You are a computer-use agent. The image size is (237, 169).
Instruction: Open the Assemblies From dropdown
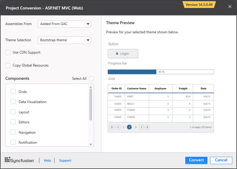pyautogui.click(x=64, y=24)
